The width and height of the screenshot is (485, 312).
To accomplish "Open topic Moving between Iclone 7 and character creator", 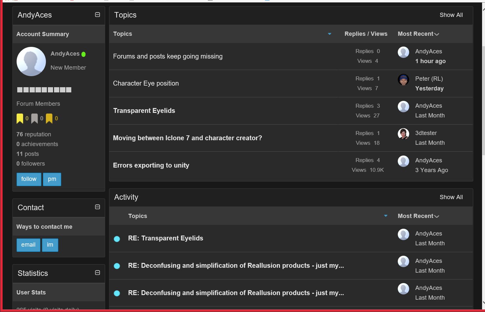I will 187,138.
